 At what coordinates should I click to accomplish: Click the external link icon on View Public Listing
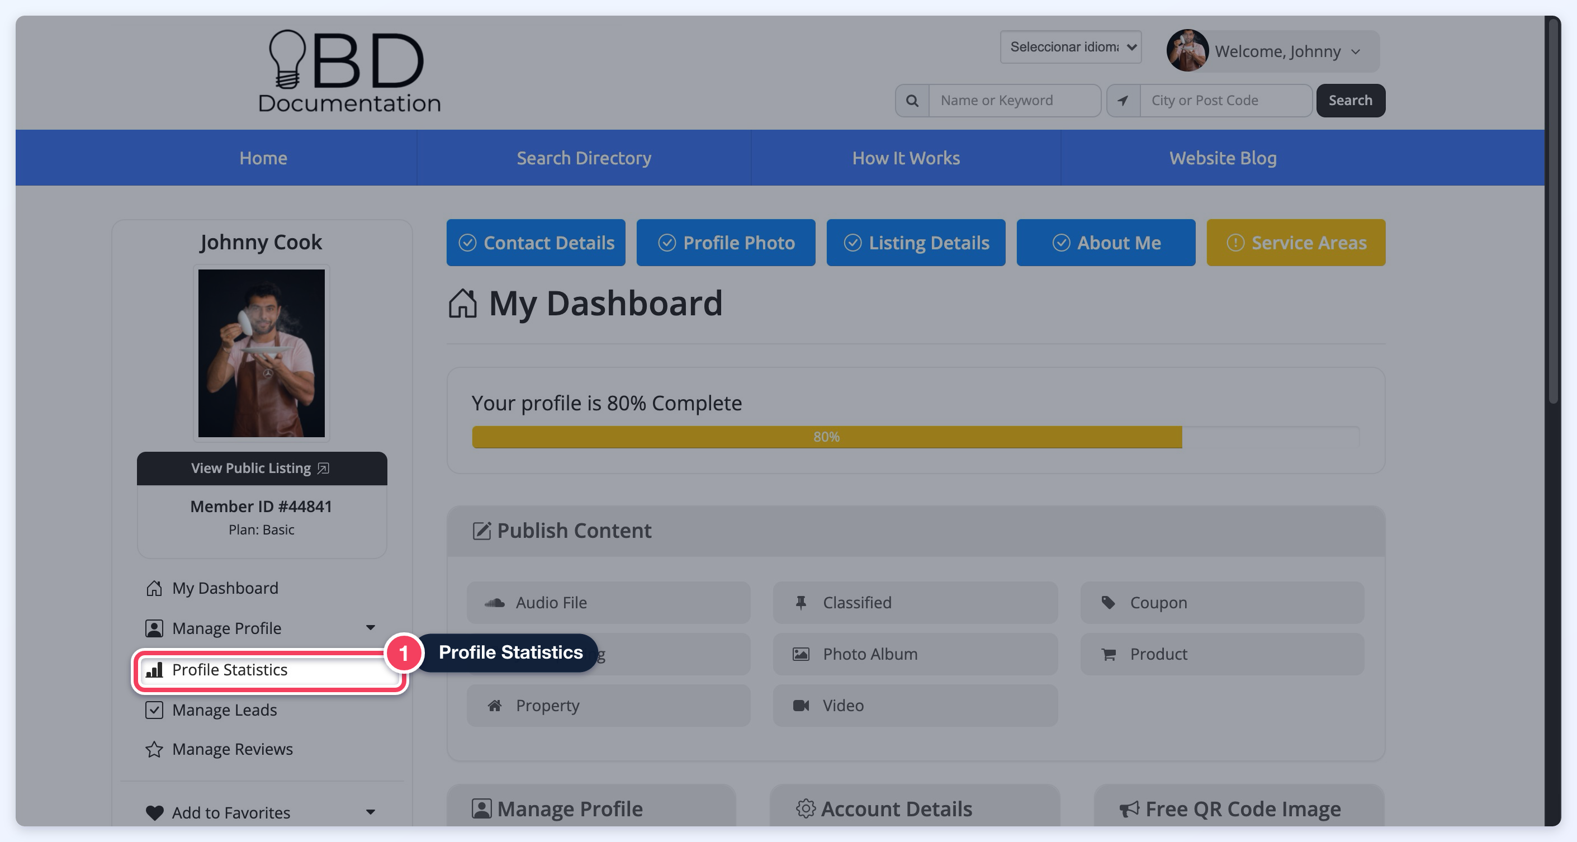(x=323, y=469)
